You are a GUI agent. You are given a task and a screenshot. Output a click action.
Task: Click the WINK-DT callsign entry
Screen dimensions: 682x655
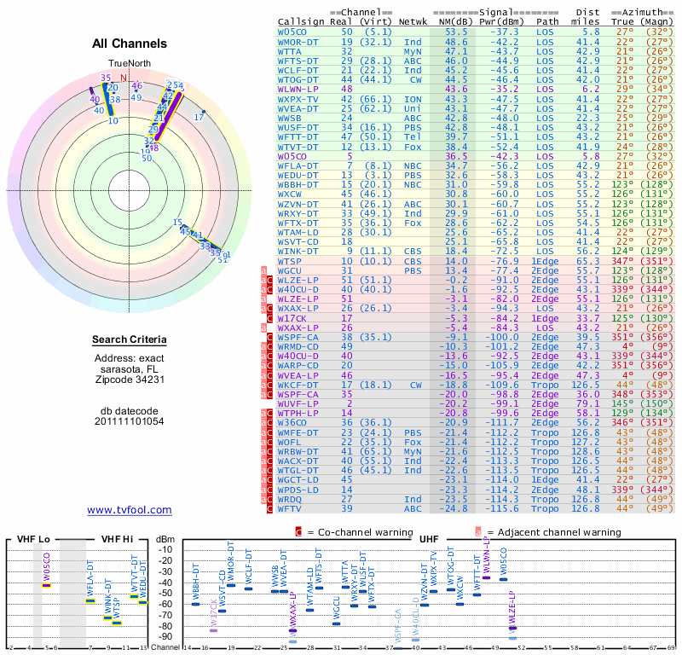coord(298,251)
